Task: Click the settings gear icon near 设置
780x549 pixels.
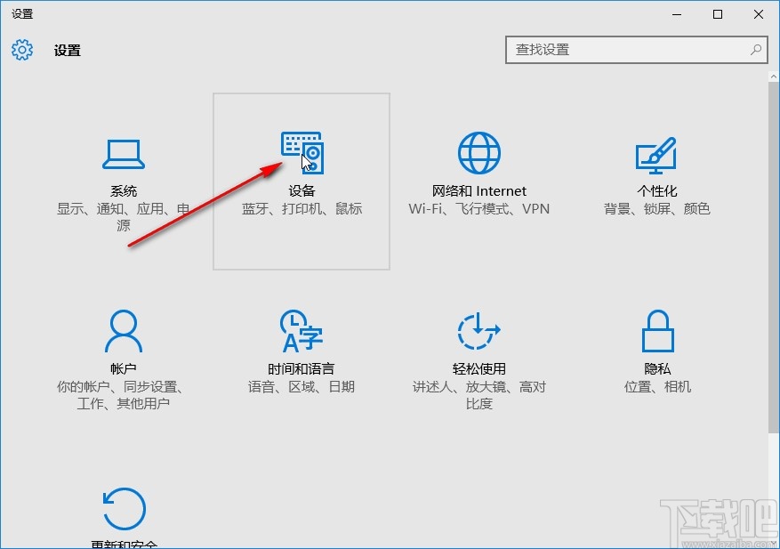Action: point(21,51)
